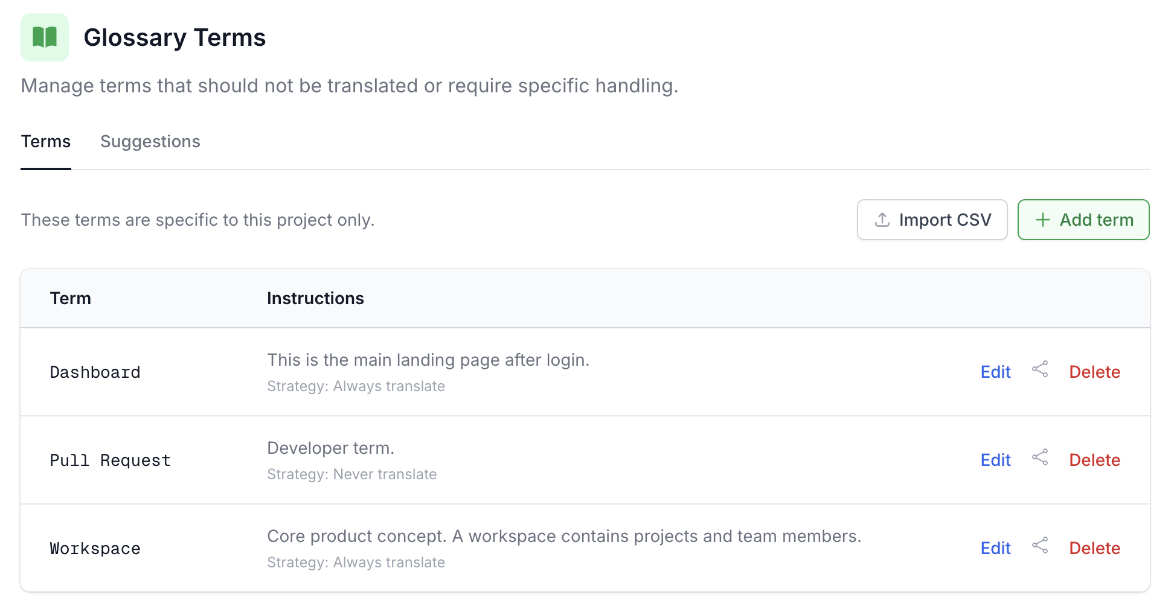Click the plus icon on Add term button
This screenshot has height=612, width=1174.
point(1042,220)
